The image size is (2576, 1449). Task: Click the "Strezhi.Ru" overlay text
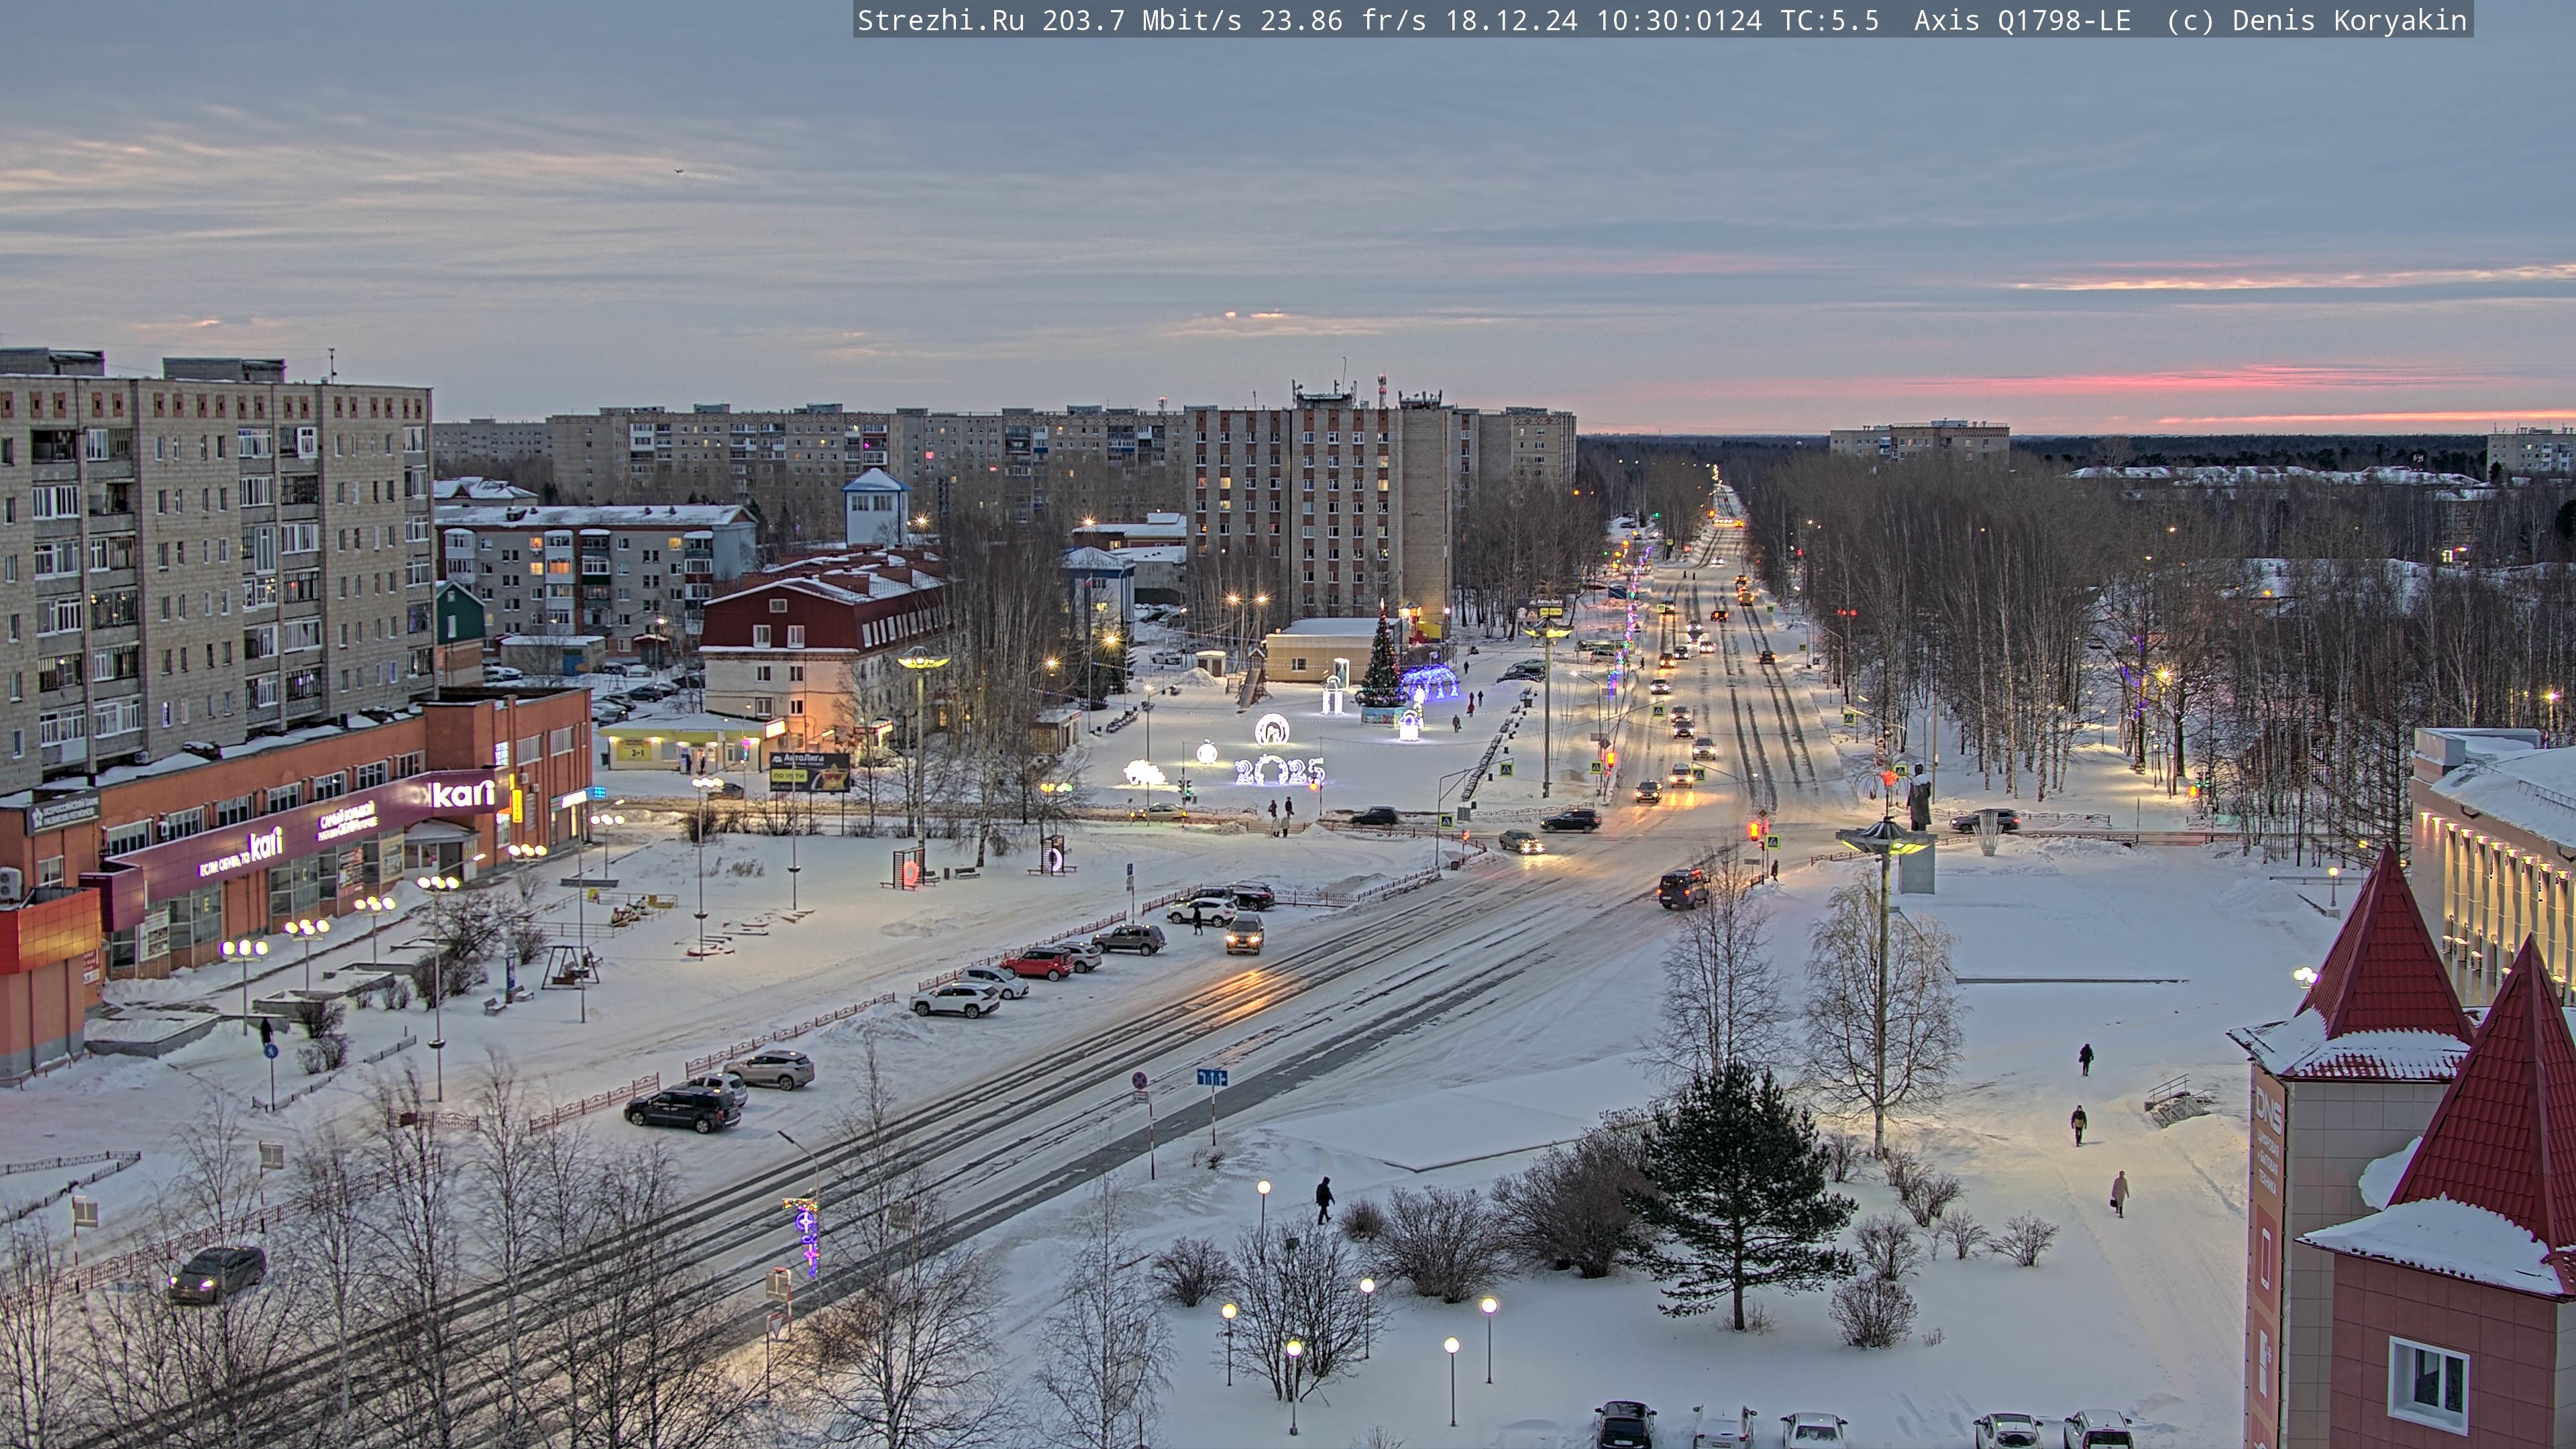tap(940, 20)
